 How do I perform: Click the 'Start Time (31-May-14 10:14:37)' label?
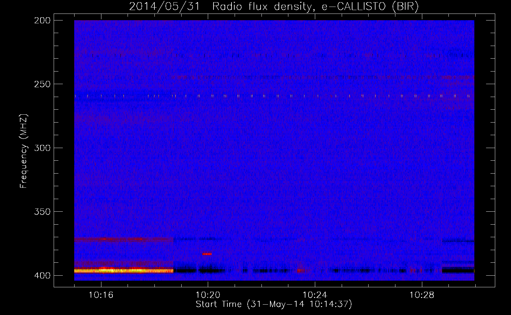coord(274,304)
